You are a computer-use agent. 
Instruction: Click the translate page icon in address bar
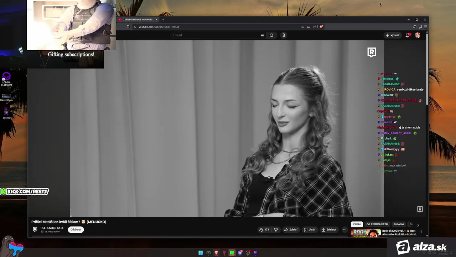(302, 27)
